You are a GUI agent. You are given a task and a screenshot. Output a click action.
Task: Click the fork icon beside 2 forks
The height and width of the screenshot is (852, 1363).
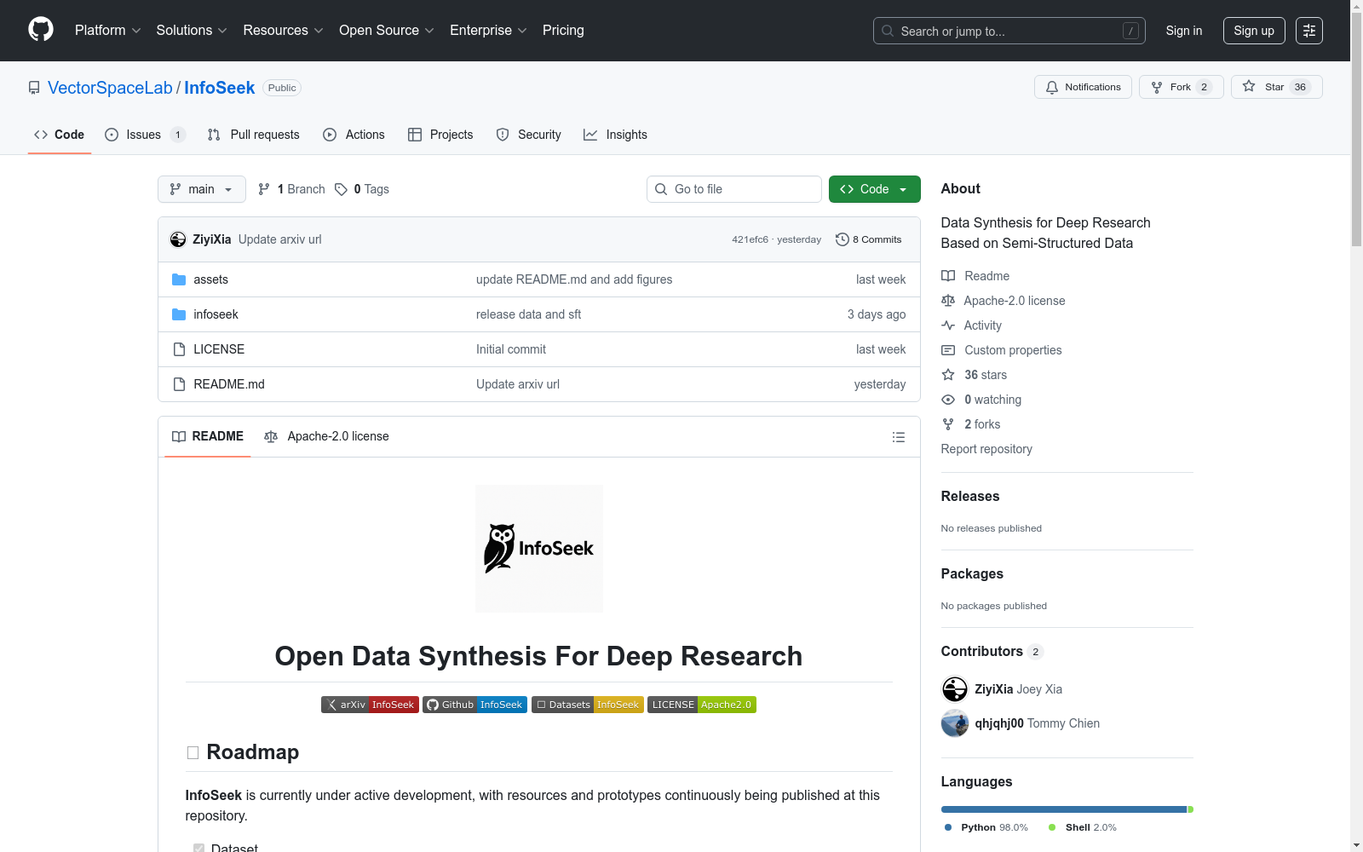point(948,424)
